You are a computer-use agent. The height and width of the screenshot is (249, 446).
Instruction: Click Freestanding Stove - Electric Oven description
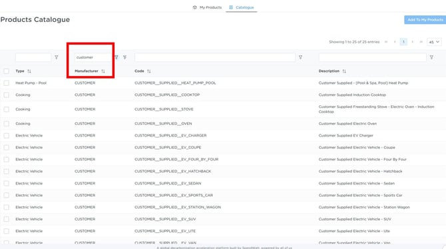(377, 109)
